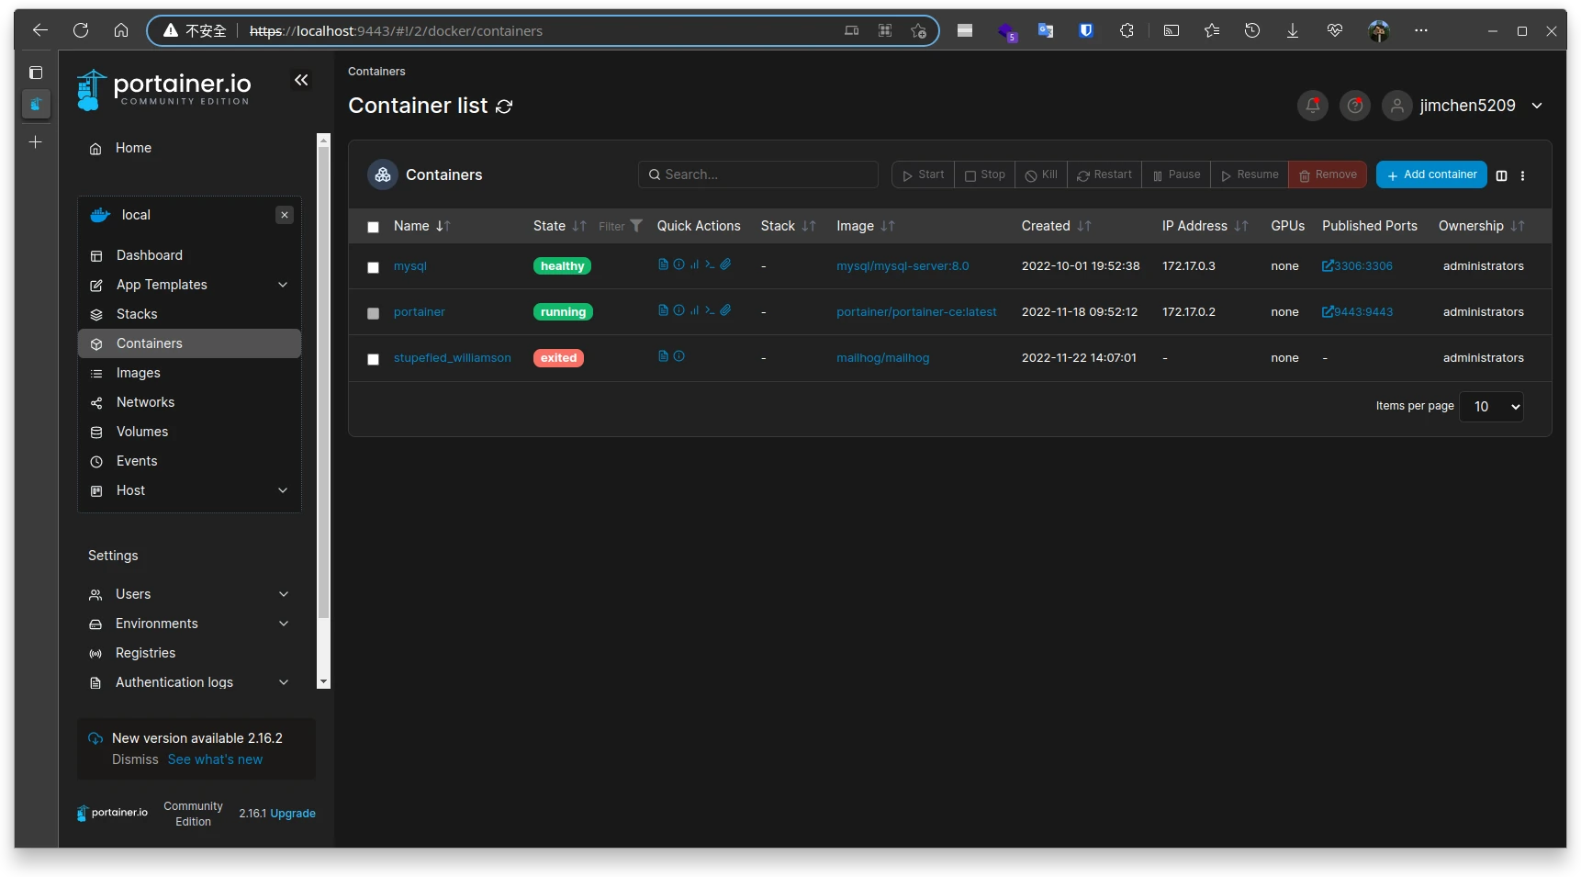This screenshot has width=1581, height=877.
Task: View stats icon for mysql container
Action: [x=694, y=264]
